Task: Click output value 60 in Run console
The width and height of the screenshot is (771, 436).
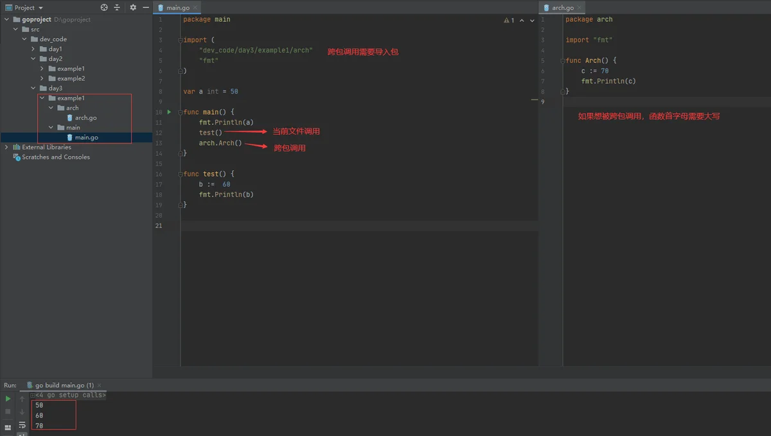Action: [39, 415]
